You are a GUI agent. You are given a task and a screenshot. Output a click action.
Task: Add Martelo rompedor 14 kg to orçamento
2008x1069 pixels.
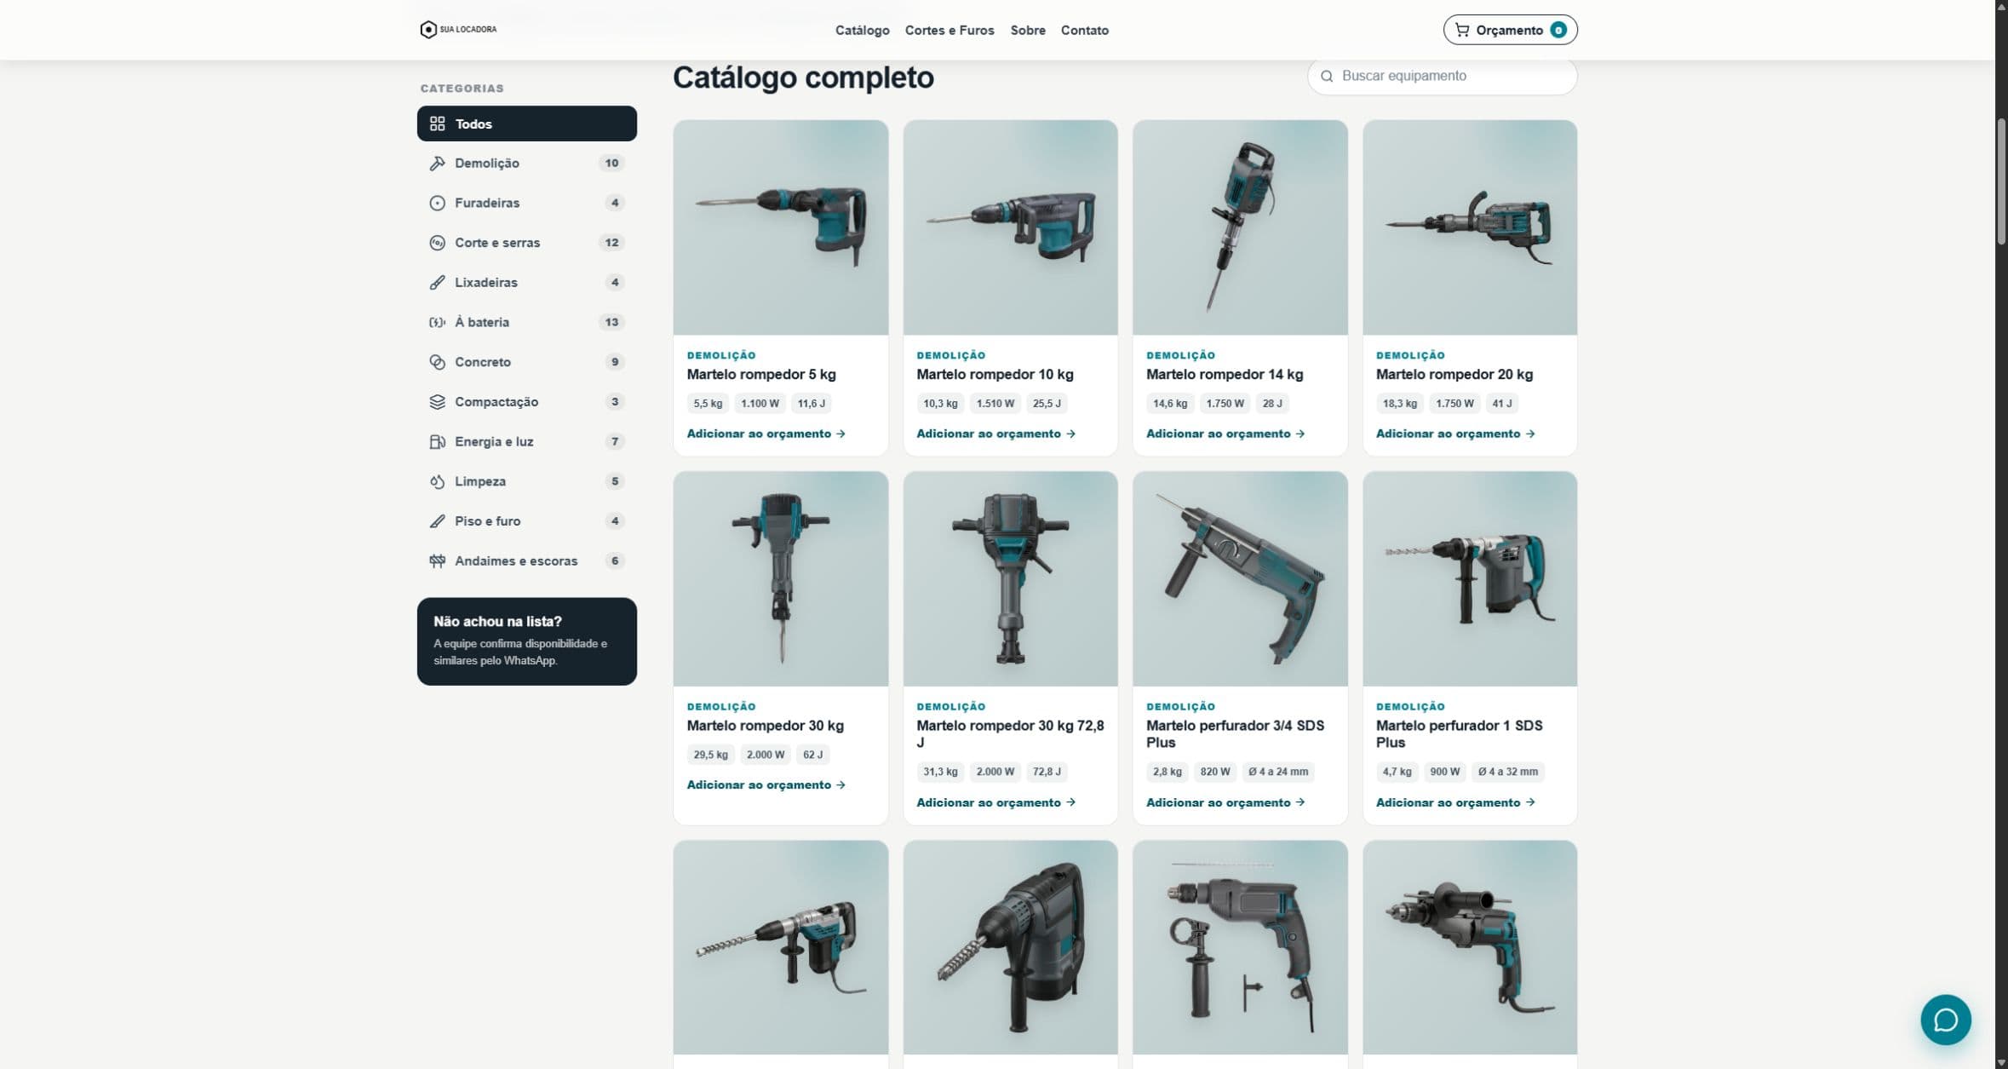[1225, 434]
